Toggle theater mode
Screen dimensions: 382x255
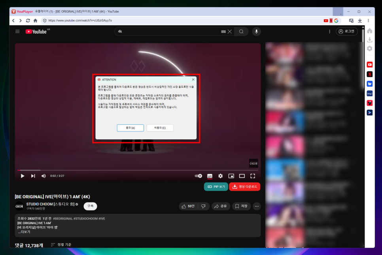click(242, 176)
